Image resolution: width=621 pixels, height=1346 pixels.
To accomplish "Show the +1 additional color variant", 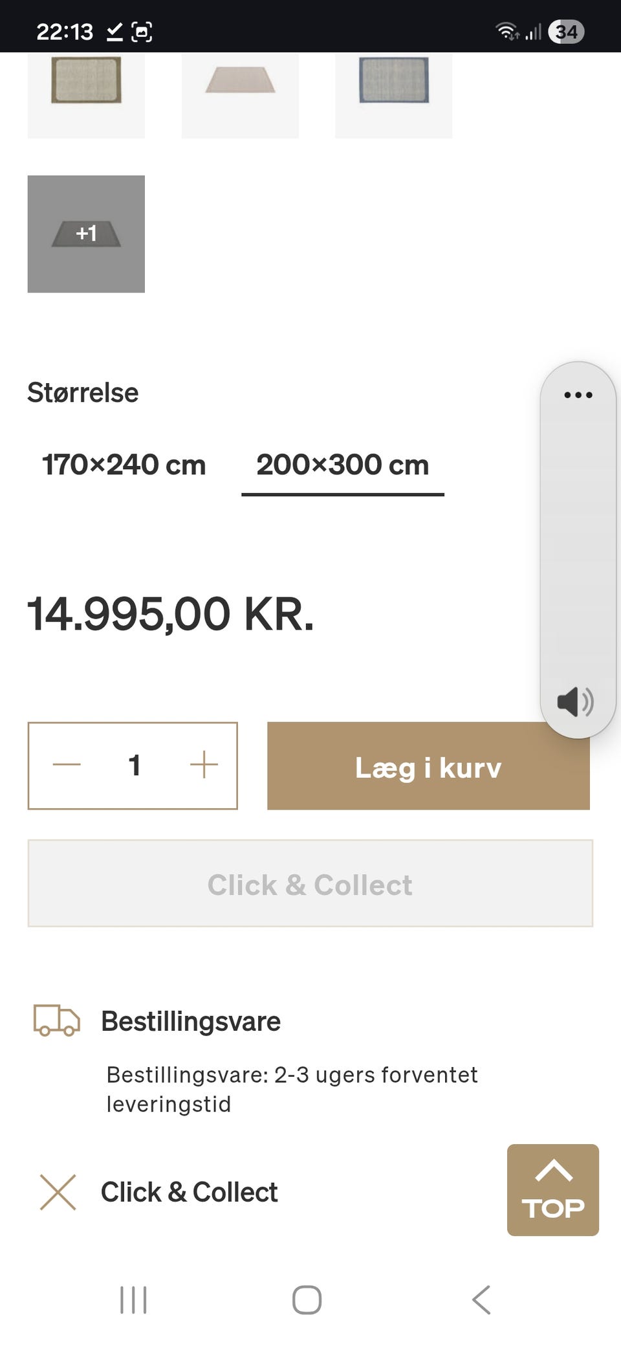I will pyautogui.click(x=86, y=234).
